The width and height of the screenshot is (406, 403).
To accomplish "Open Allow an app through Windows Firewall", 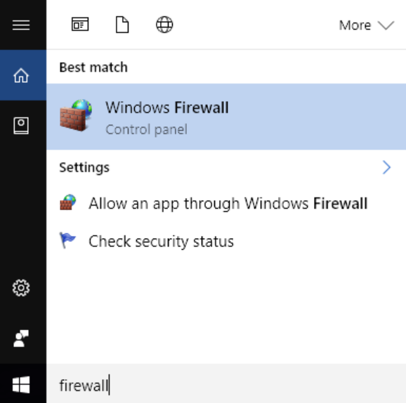I will click(x=226, y=203).
